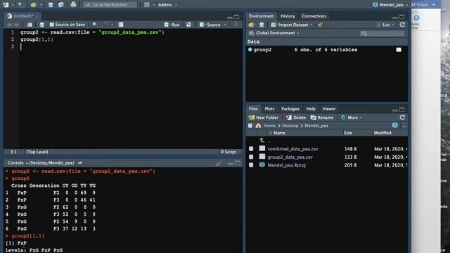Check the Mendel_pea.Rproj file checkbox
Viewport: 450px width, 253px height.
click(251, 165)
